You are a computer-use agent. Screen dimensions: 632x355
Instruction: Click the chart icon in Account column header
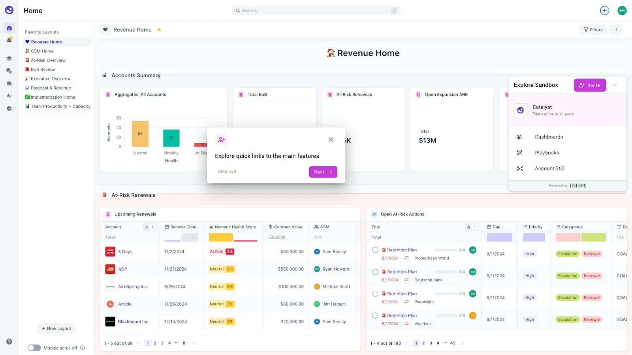tap(146, 227)
